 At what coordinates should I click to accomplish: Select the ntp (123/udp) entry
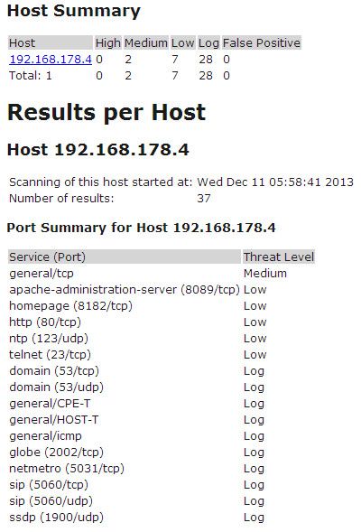(x=49, y=339)
